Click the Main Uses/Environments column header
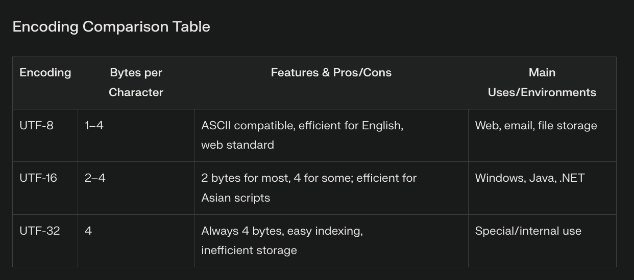The width and height of the screenshot is (634, 280). click(542, 82)
